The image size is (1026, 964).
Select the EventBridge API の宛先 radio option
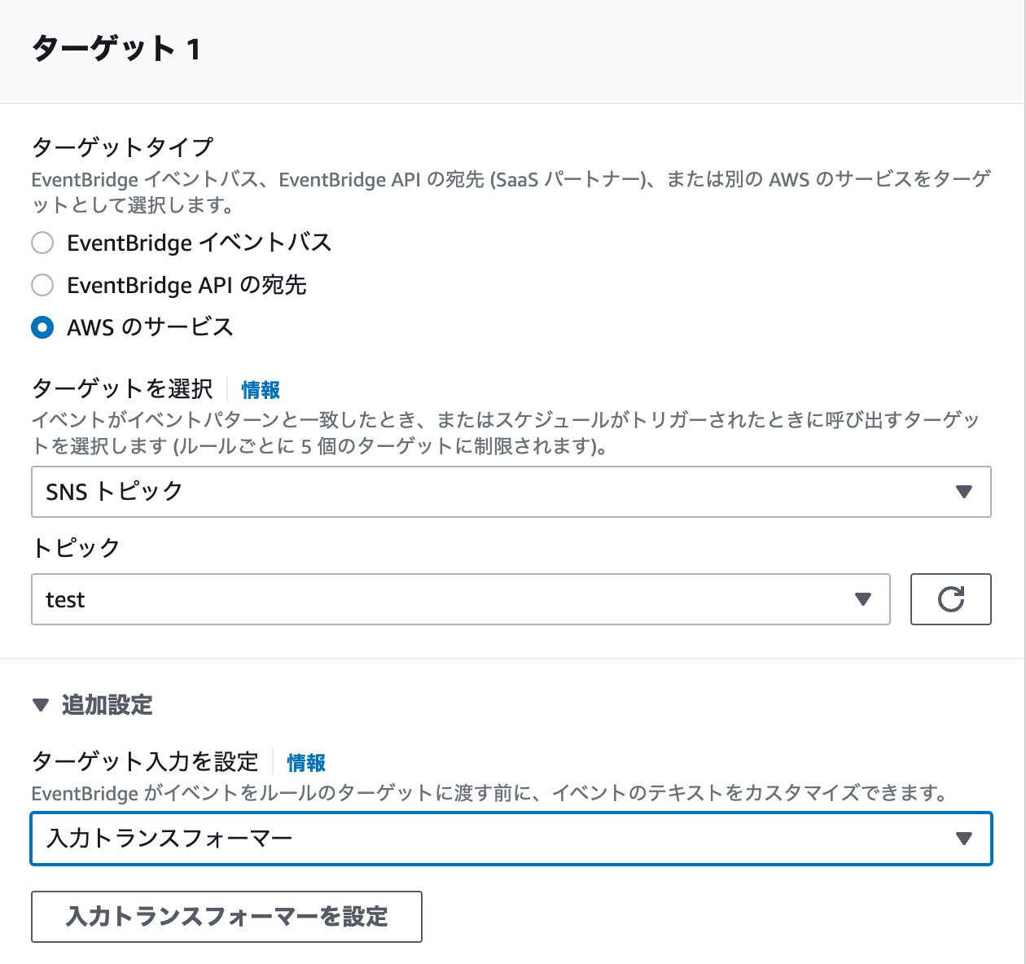[x=42, y=285]
